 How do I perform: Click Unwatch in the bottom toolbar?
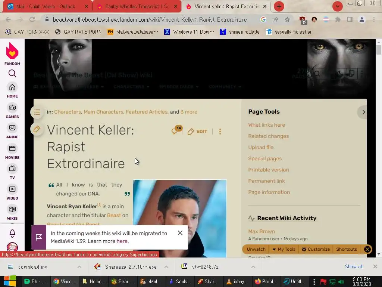(256, 249)
